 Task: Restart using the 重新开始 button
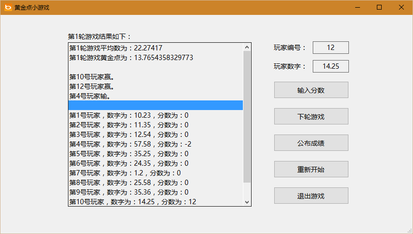point(311,169)
